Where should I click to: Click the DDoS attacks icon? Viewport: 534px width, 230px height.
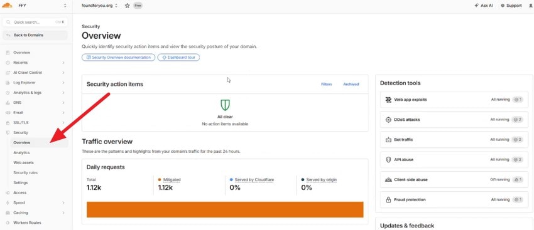[388, 120]
